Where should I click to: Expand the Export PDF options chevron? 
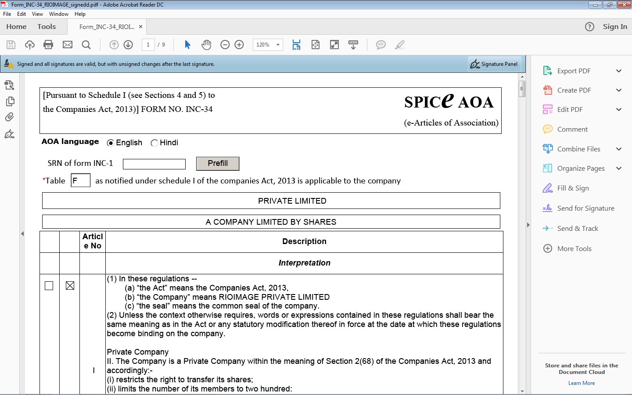pyautogui.click(x=619, y=71)
